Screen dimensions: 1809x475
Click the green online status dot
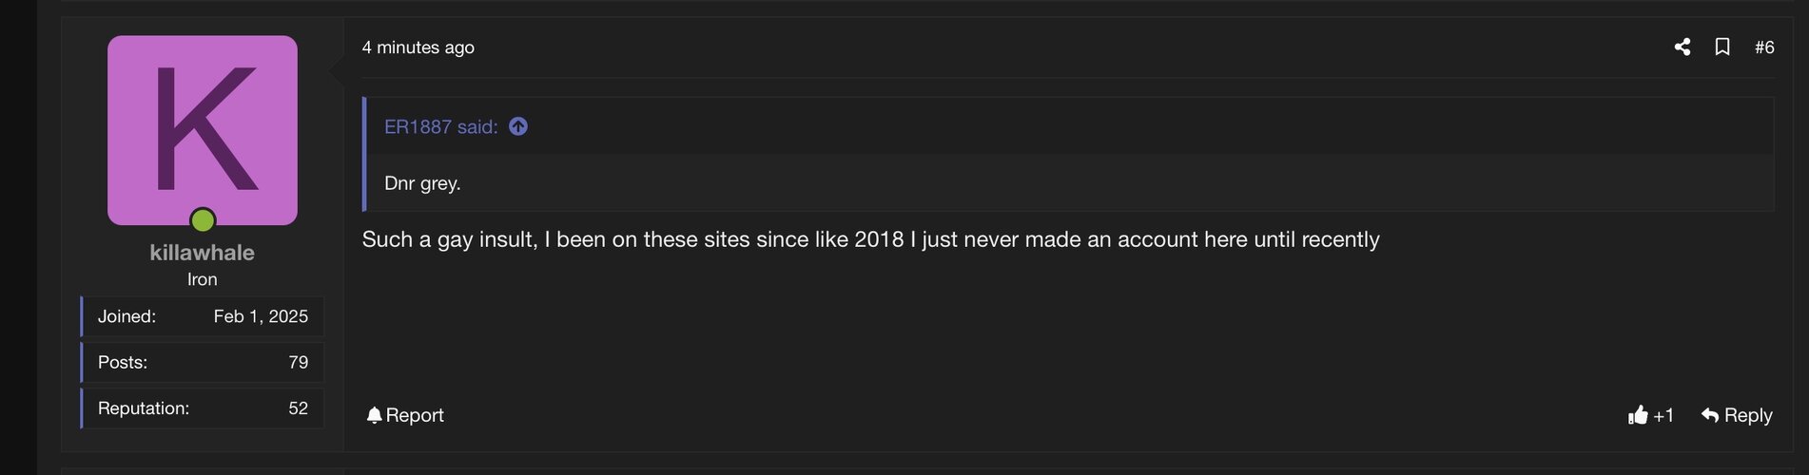(x=203, y=220)
